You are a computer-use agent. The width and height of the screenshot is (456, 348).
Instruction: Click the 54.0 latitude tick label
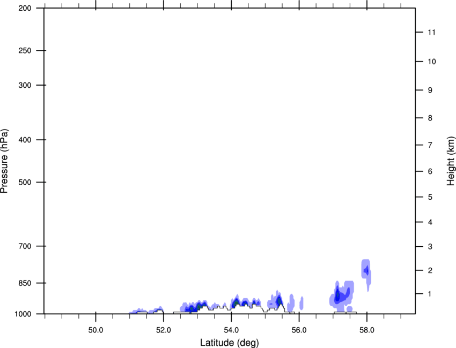pyautogui.click(x=231, y=330)
